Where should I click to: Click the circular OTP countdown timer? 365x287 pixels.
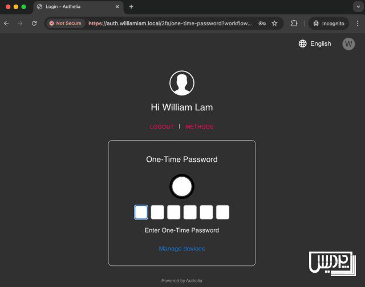point(182,186)
